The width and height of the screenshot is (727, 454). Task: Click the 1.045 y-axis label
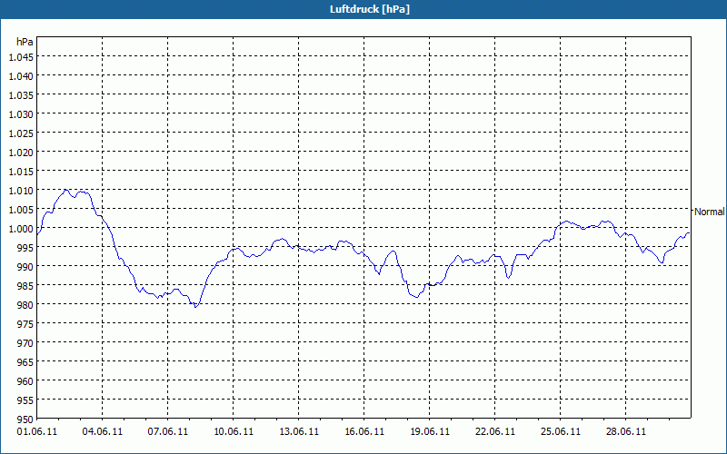(21, 57)
